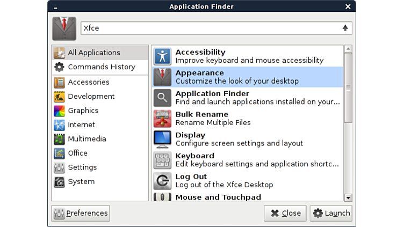Click the Mouse and Touchpad icon
Image resolution: width=404 pixels, height=227 pixels.
coord(162,197)
